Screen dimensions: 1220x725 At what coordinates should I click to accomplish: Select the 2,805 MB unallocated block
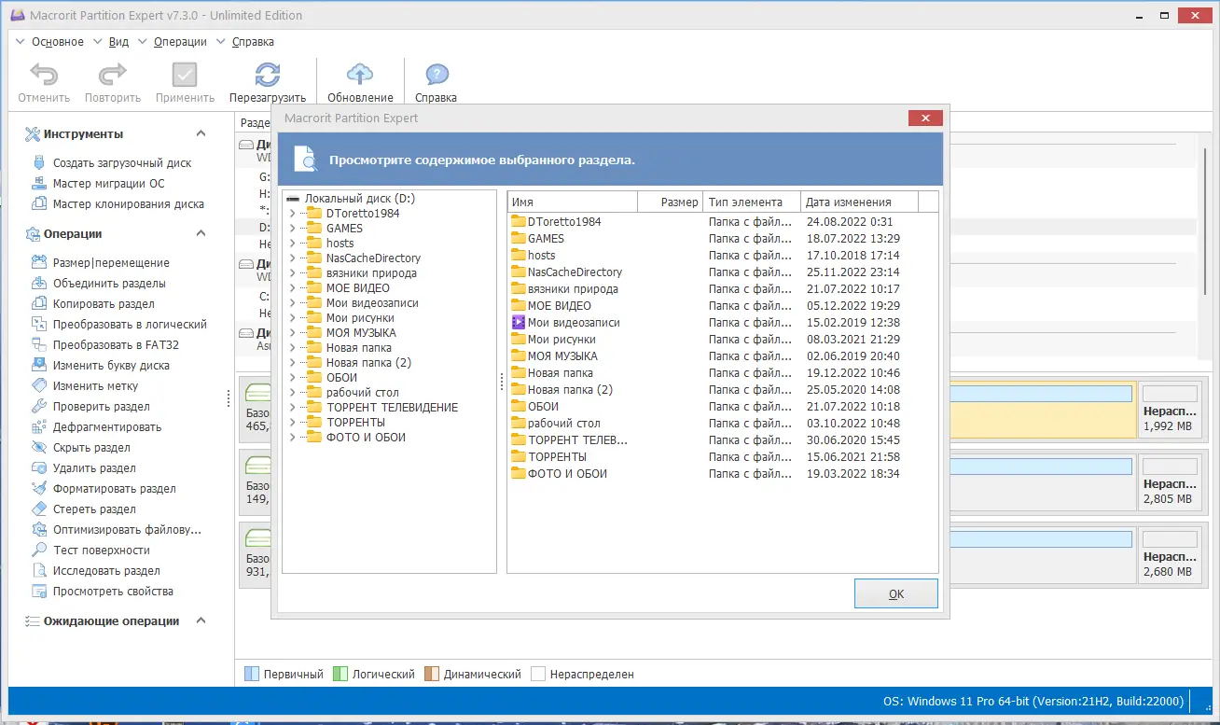point(1170,481)
